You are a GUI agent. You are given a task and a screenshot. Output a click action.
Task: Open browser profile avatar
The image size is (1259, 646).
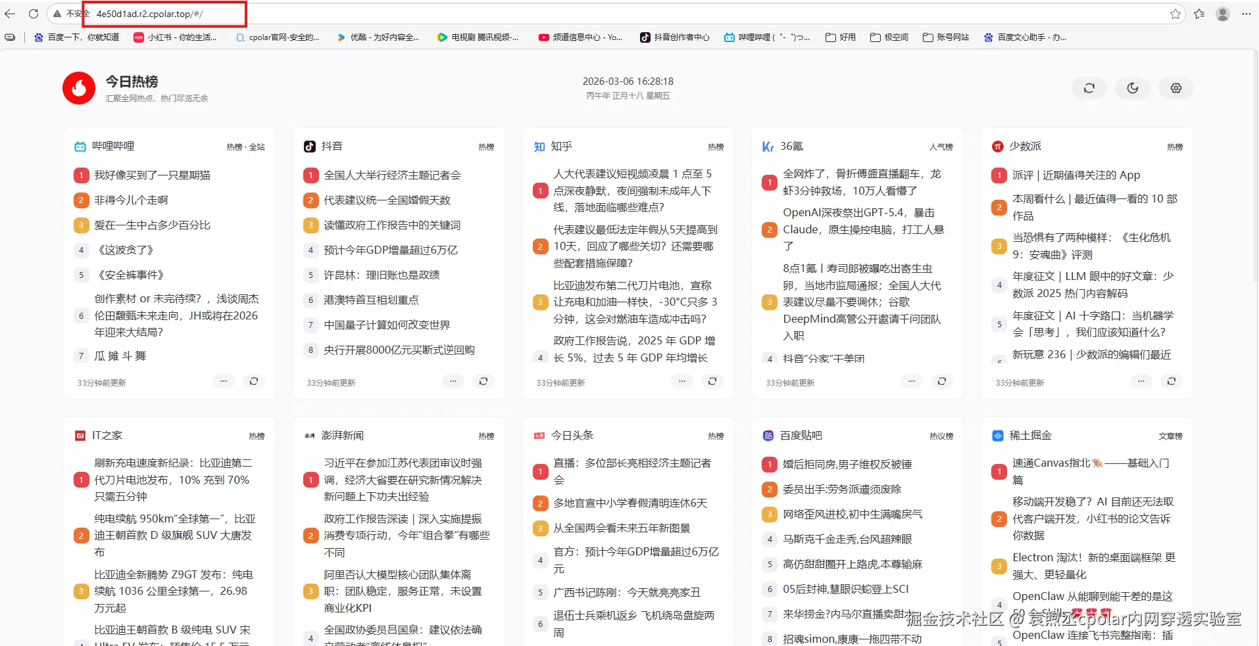pos(1223,14)
